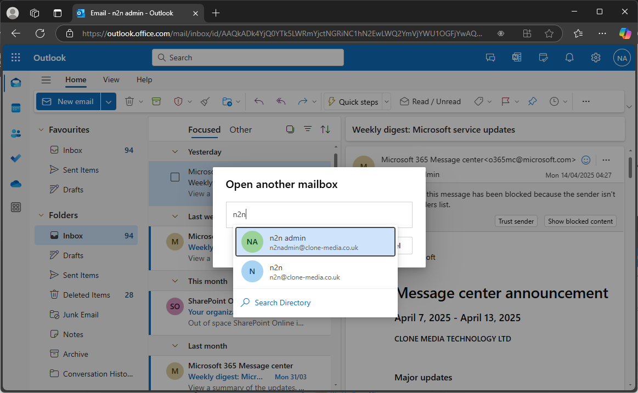
Task: Expand the Quick steps dropdown arrow
Action: pos(387,101)
